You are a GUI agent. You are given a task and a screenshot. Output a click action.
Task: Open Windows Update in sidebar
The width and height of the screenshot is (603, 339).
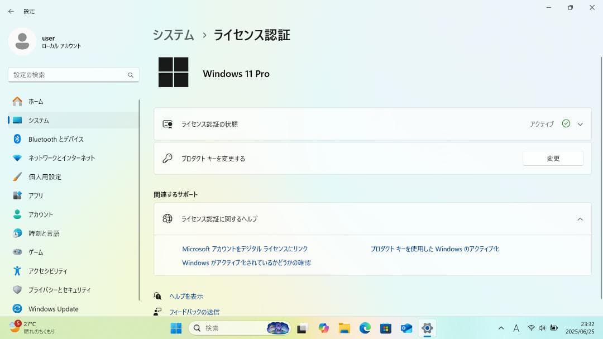(53, 309)
